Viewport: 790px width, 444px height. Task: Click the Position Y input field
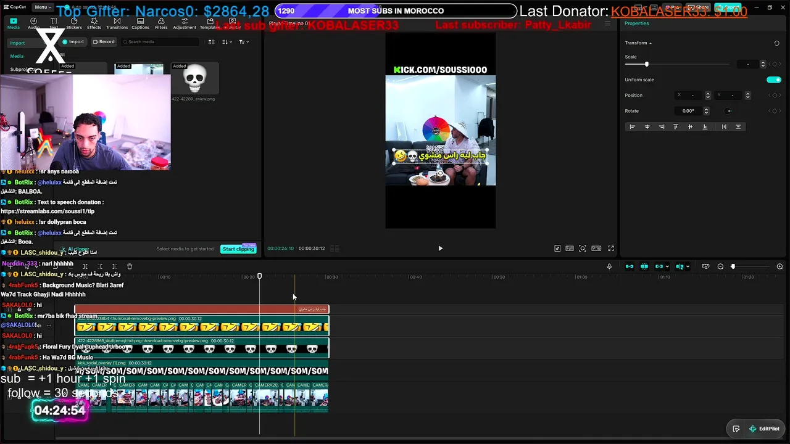pos(730,96)
